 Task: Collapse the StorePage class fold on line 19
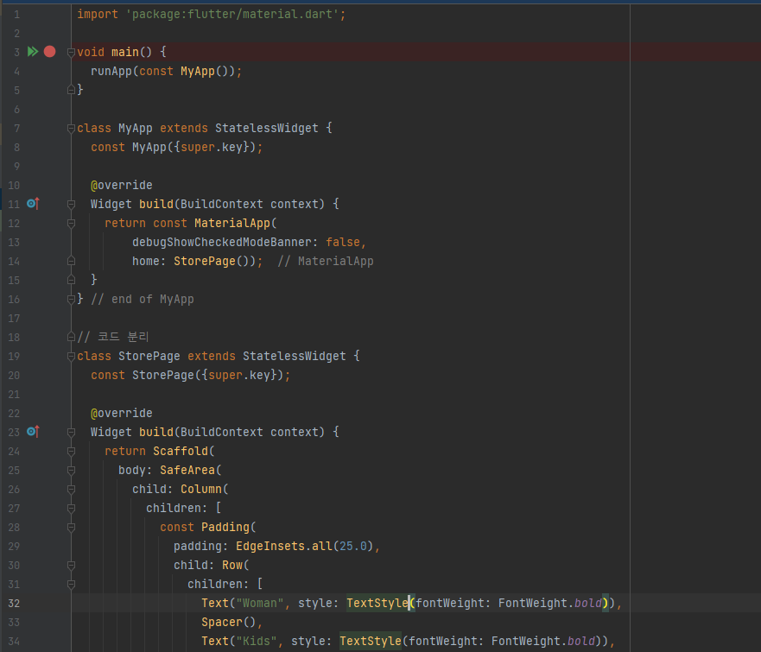point(71,356)
